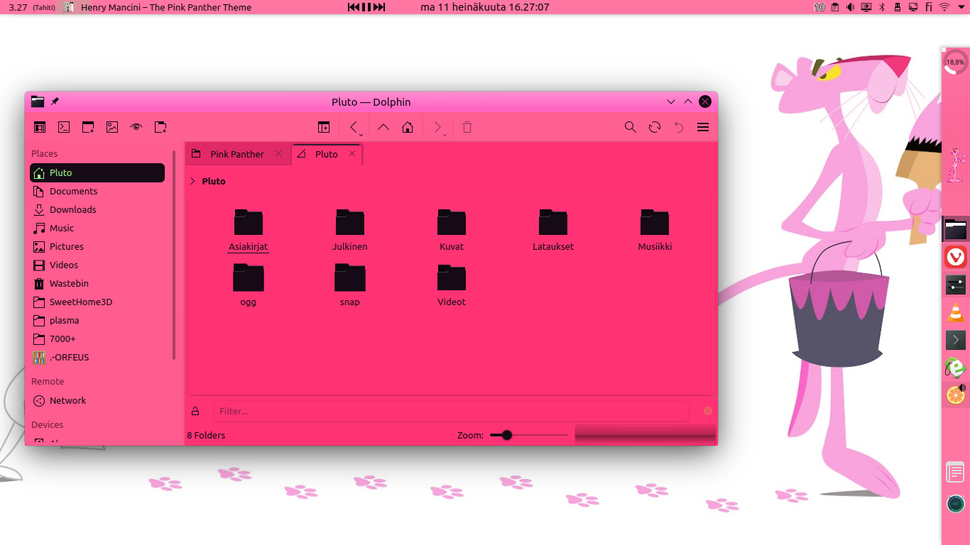Select the Kuvat folder
The width and height of the screenshot is (970, 545).
[x=452, y=230]
